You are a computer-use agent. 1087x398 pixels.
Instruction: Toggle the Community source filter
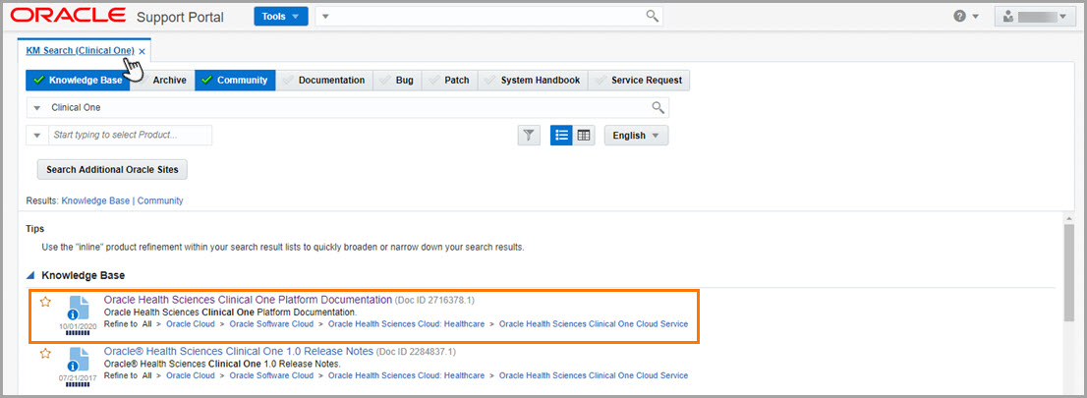pos(235,80)
